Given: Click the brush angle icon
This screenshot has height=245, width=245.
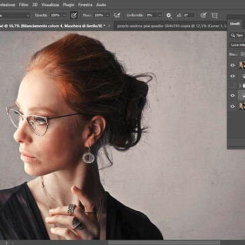Looking at the screenshot, I should (x=179, y=15).
